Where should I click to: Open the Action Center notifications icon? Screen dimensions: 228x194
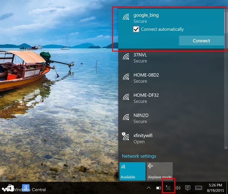(x=188, y=188)
